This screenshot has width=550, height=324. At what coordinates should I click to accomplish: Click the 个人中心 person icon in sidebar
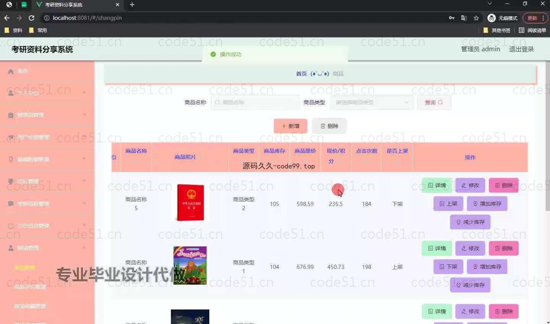coord(11,93)
